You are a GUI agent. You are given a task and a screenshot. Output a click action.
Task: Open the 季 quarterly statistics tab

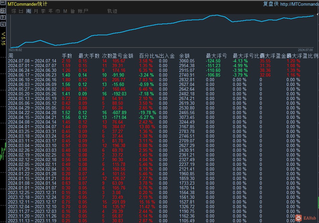click(43, 11)
